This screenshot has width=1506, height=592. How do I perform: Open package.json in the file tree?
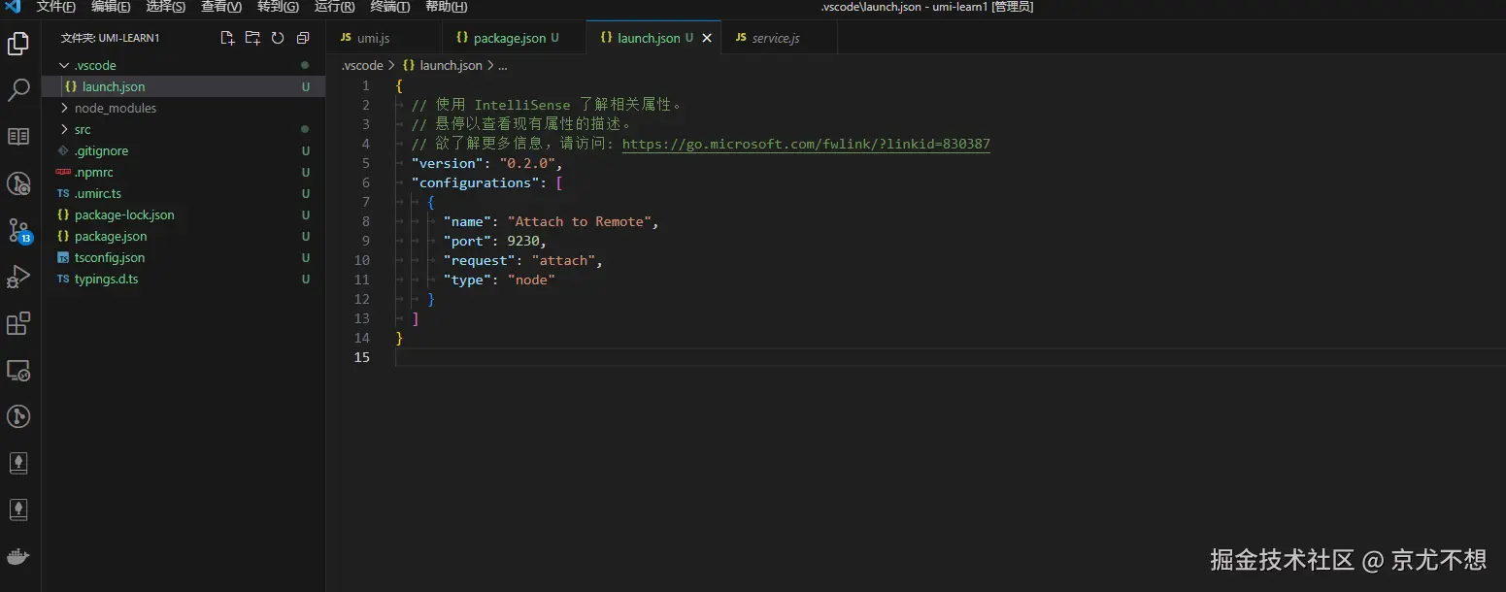(184, 236)
